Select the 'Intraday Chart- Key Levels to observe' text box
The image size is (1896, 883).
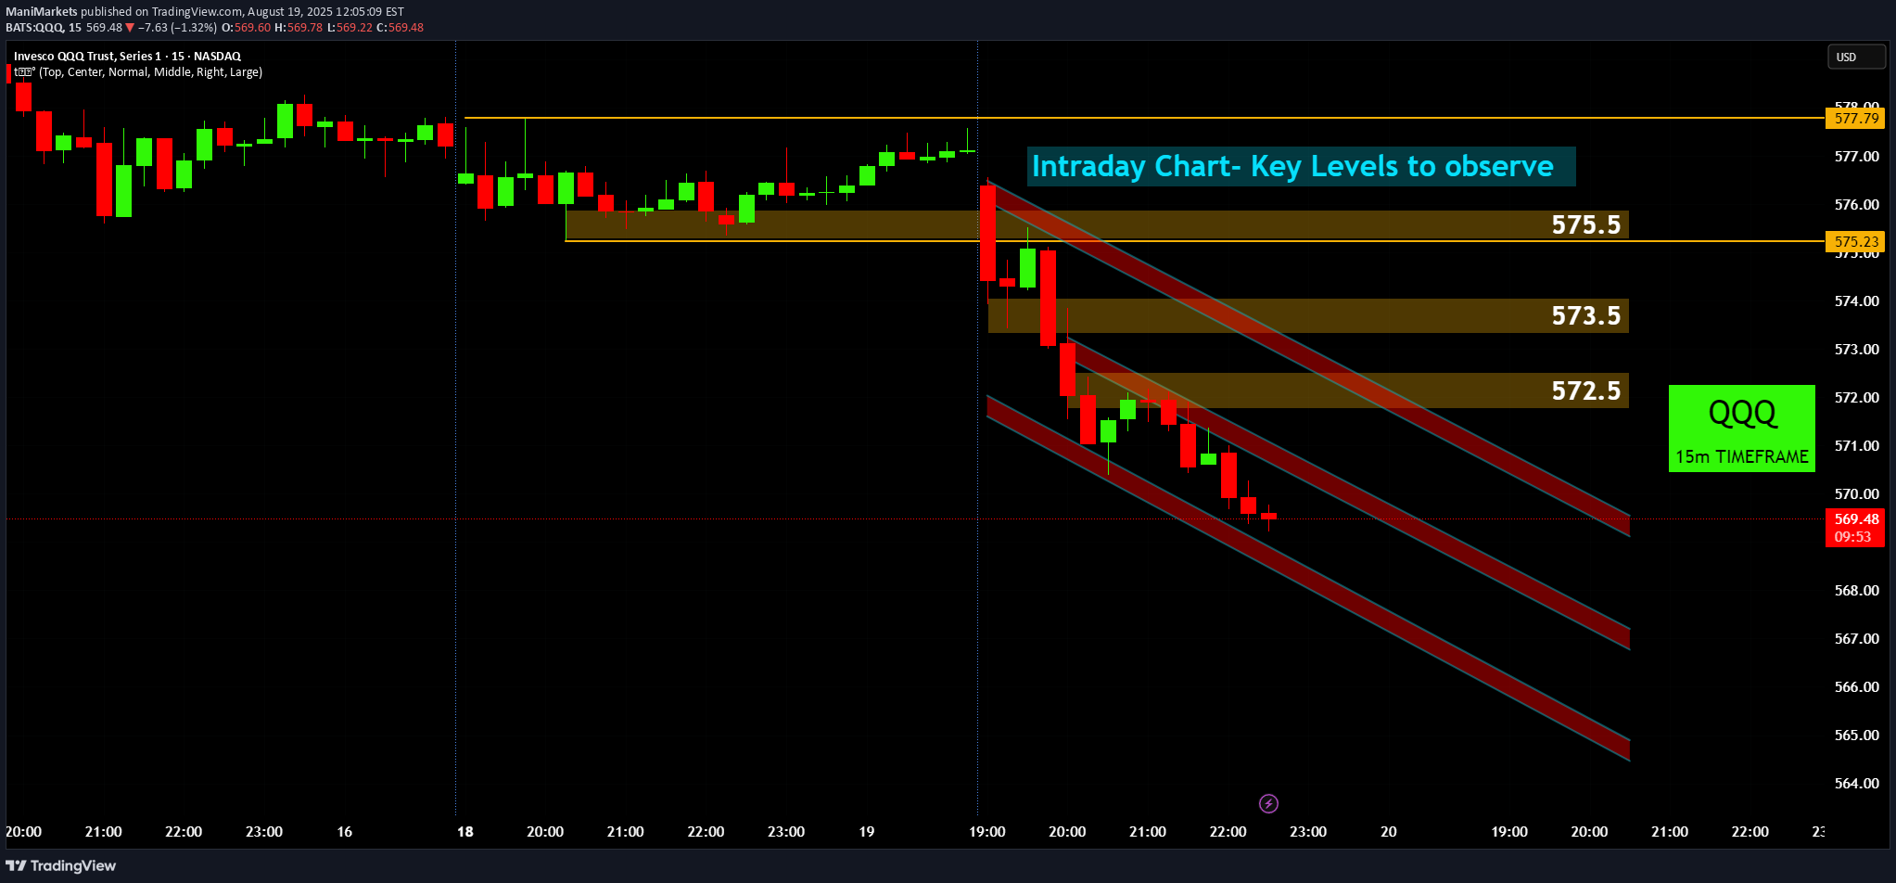pos(1301,166)
